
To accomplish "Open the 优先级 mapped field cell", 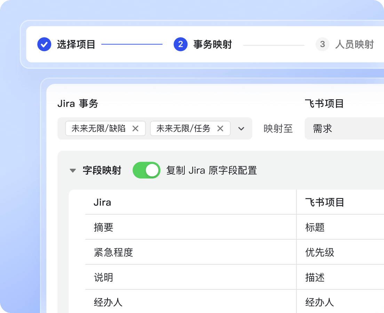I will point(341,252).
